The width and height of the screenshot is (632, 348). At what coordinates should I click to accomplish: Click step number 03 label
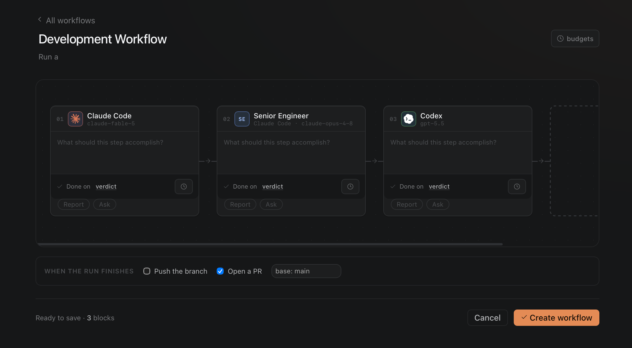(x=393, y=119)
